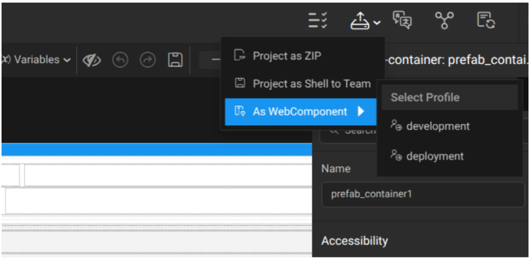Pick the development profile
530x259 pixels.
pyautogui.click(x=437, y=126)
